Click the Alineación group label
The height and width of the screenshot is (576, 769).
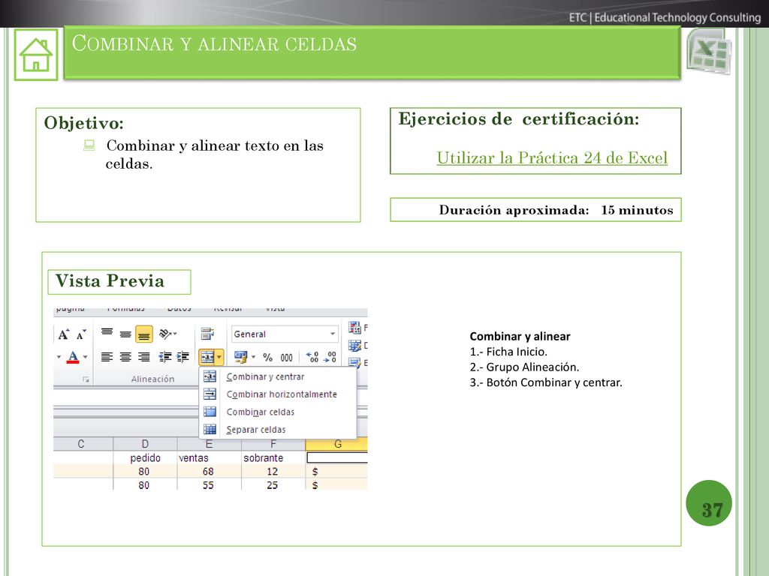pos(152,379)
